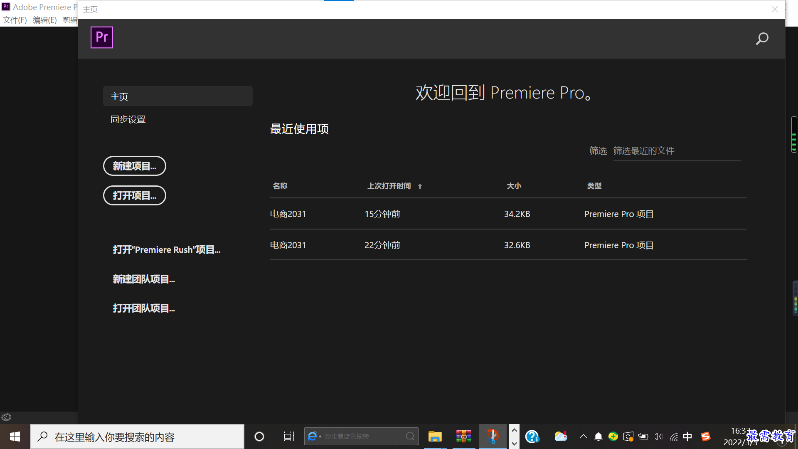Click the Sogou input method tray icon
This screenshot has width=798, height=449.
pos(705,437)
